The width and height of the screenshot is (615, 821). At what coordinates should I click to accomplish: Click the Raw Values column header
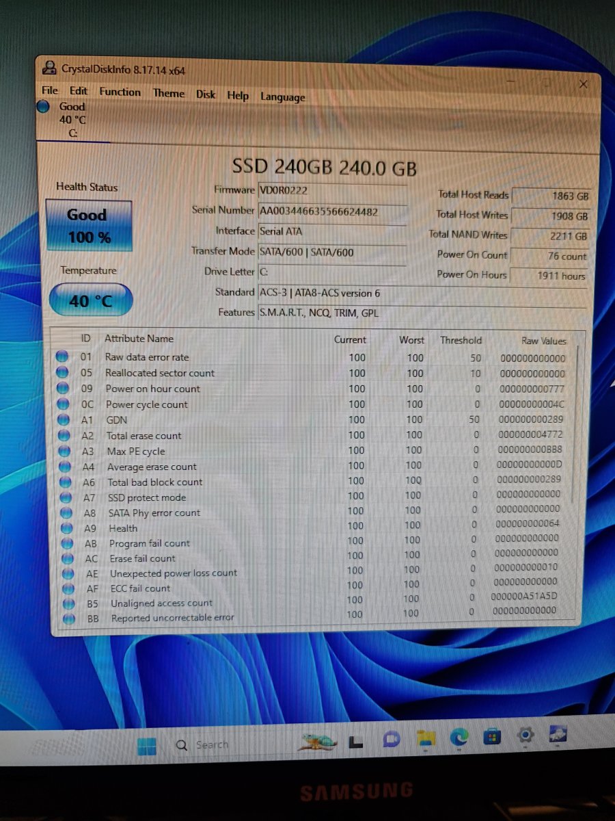[x=544, y=341]
